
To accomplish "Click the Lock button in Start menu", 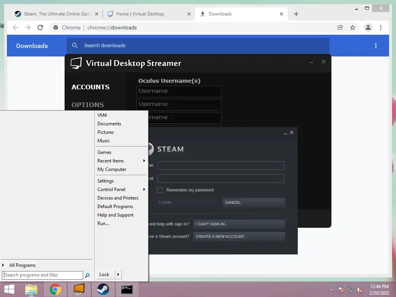I will 104,275.
